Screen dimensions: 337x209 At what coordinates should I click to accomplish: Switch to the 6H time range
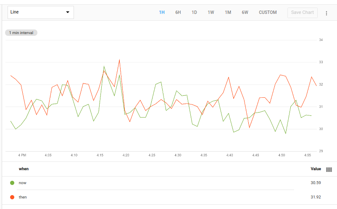[178, 13]
